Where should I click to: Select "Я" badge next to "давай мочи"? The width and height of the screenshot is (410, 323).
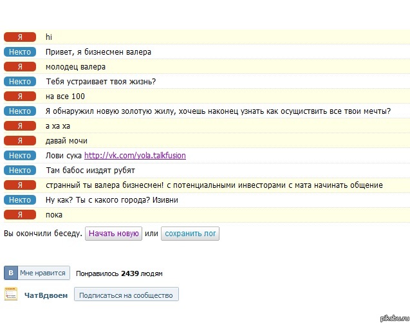20,141
